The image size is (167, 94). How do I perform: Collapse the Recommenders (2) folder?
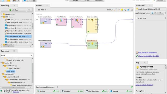pyautogui.click(x=3, y=77)
